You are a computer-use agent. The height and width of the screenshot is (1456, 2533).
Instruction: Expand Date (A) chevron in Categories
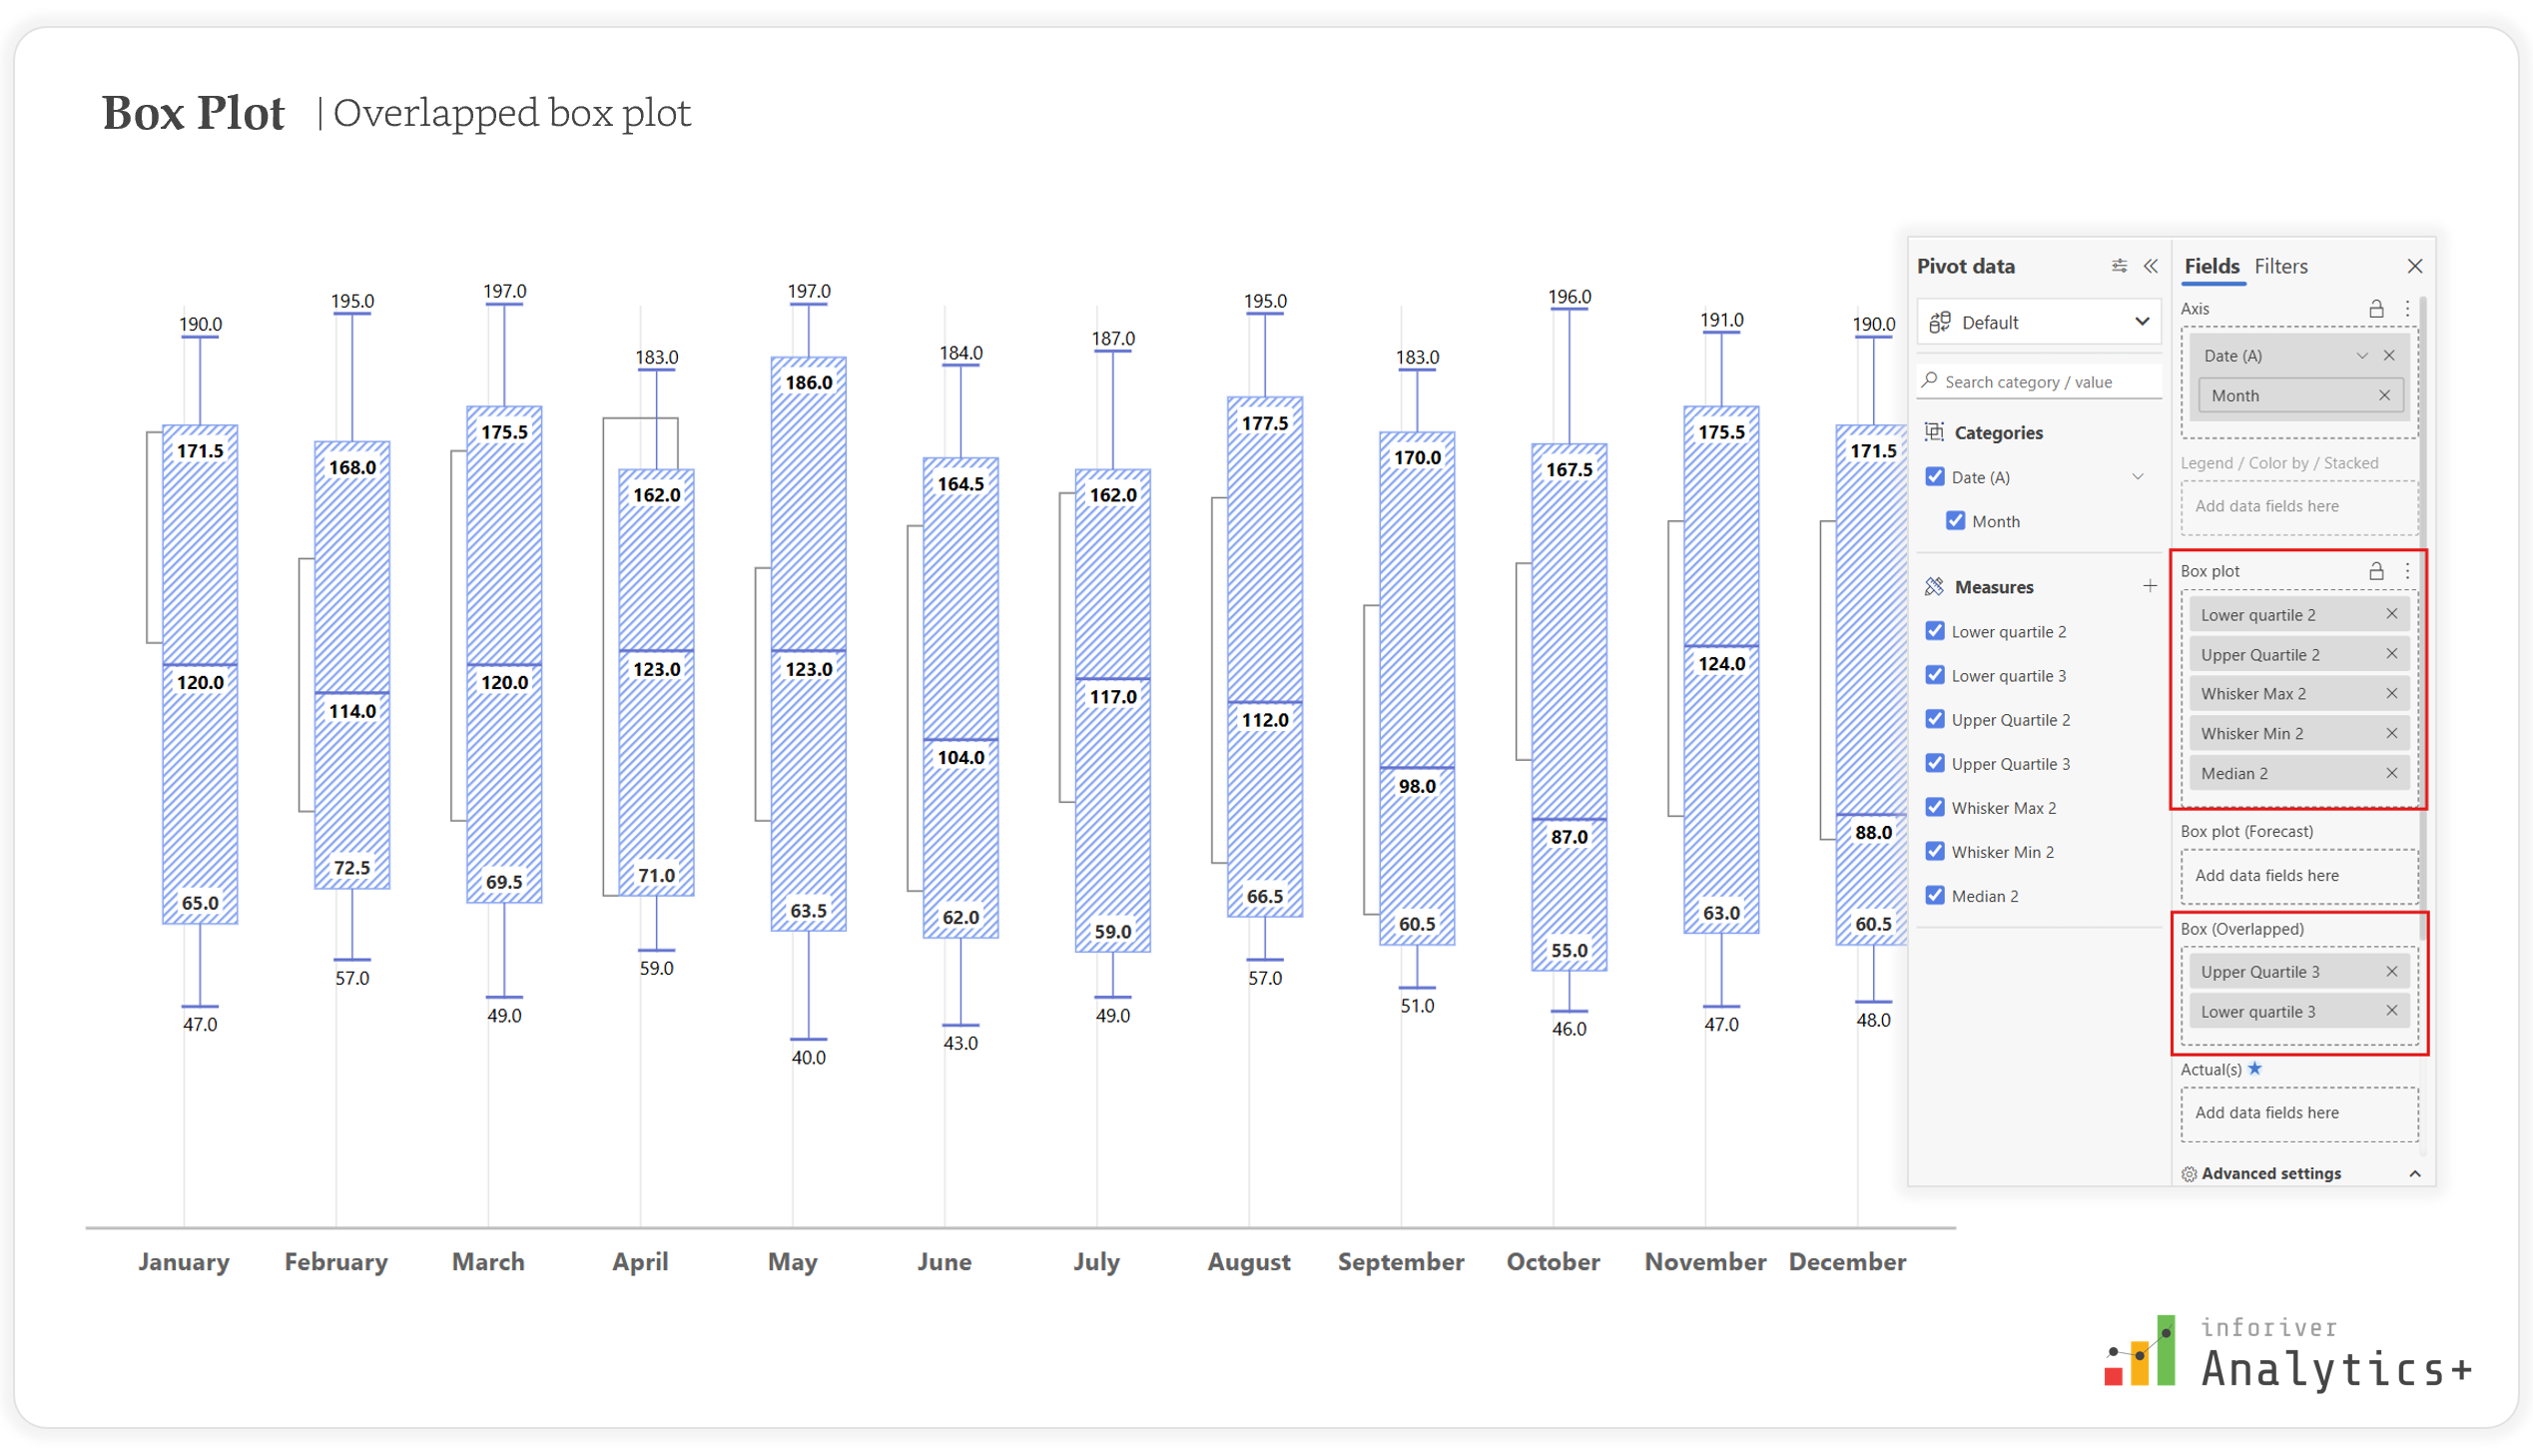pos(2138,477)
